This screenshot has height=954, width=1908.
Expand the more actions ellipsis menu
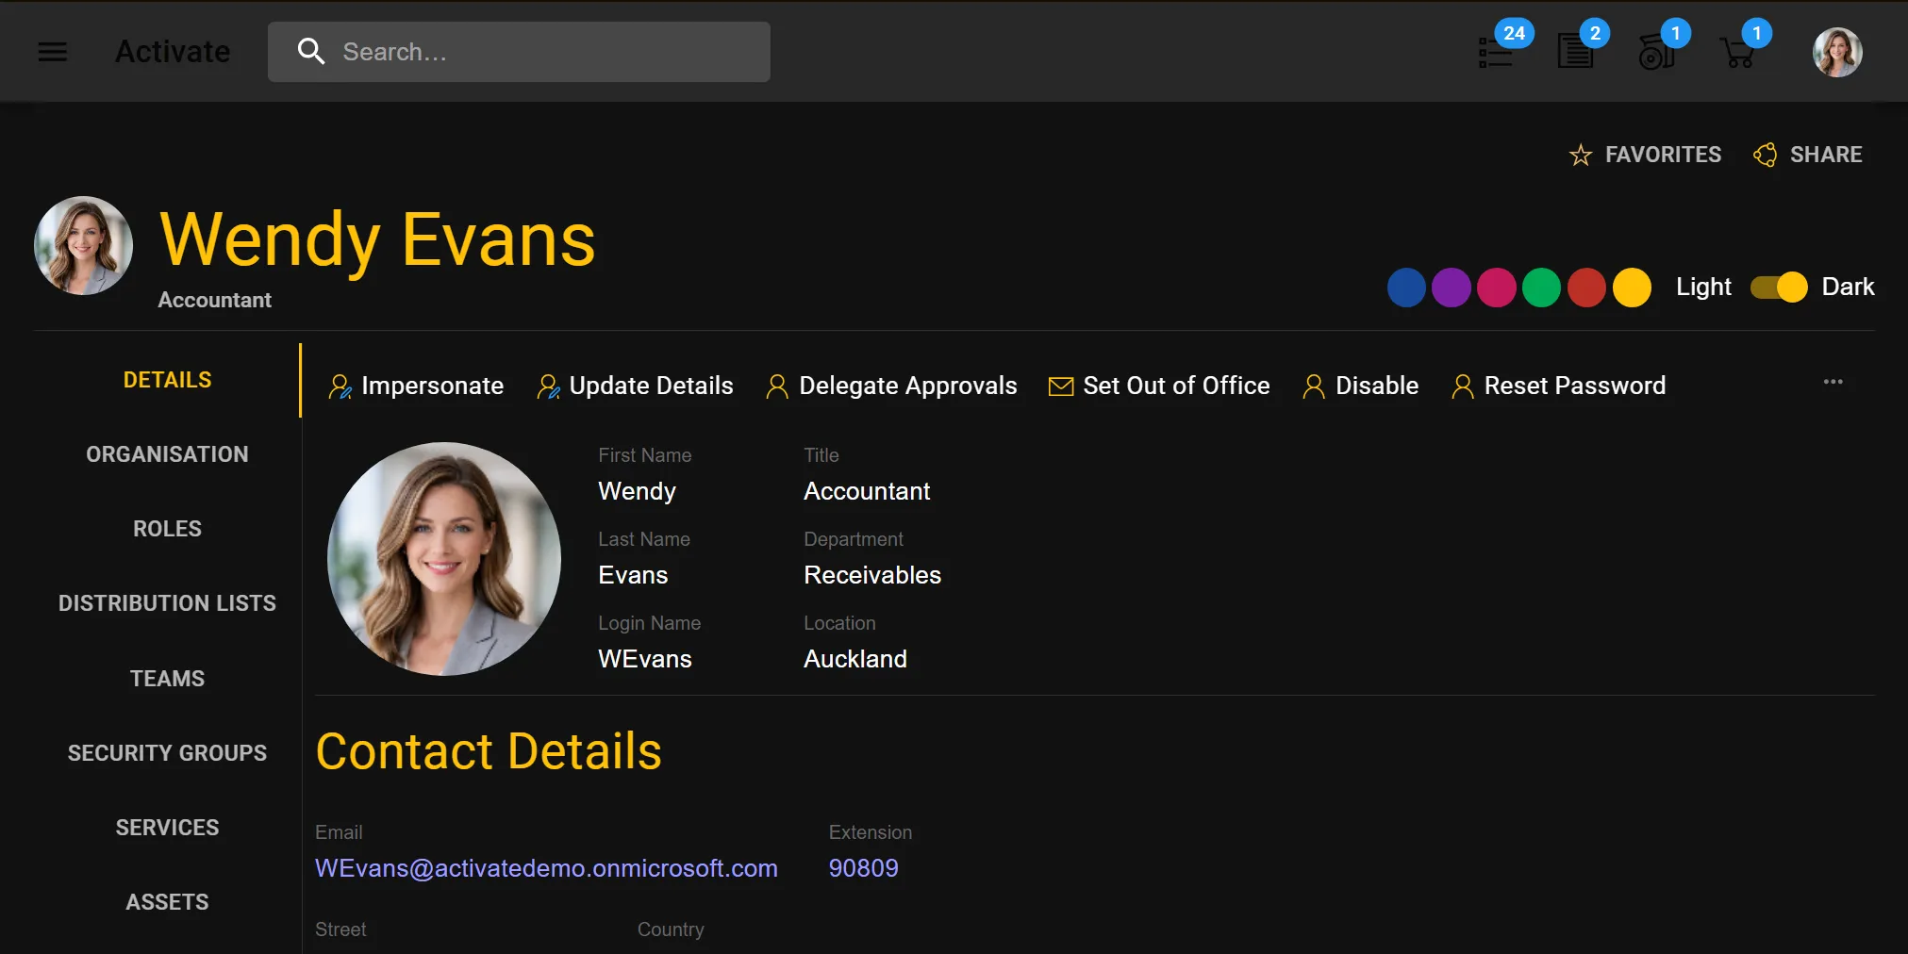1833,382
